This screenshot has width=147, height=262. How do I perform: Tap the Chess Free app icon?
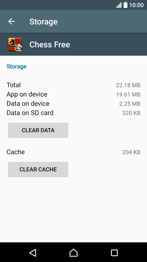tap(15, 45)
